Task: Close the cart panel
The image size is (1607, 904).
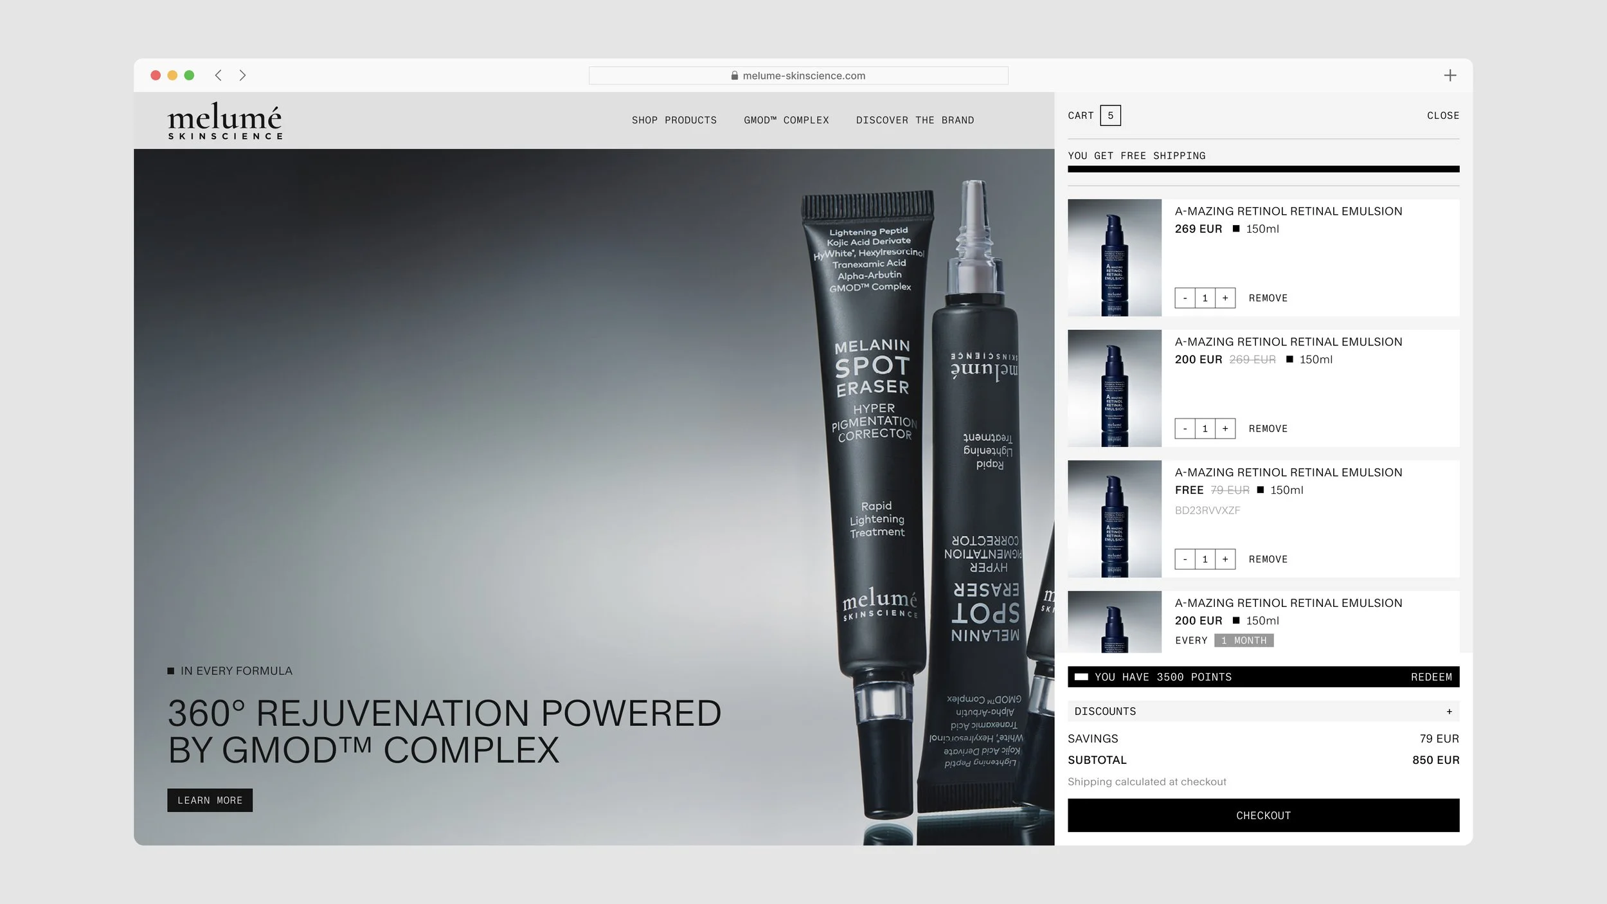Action: click(x=1443, y=116)
